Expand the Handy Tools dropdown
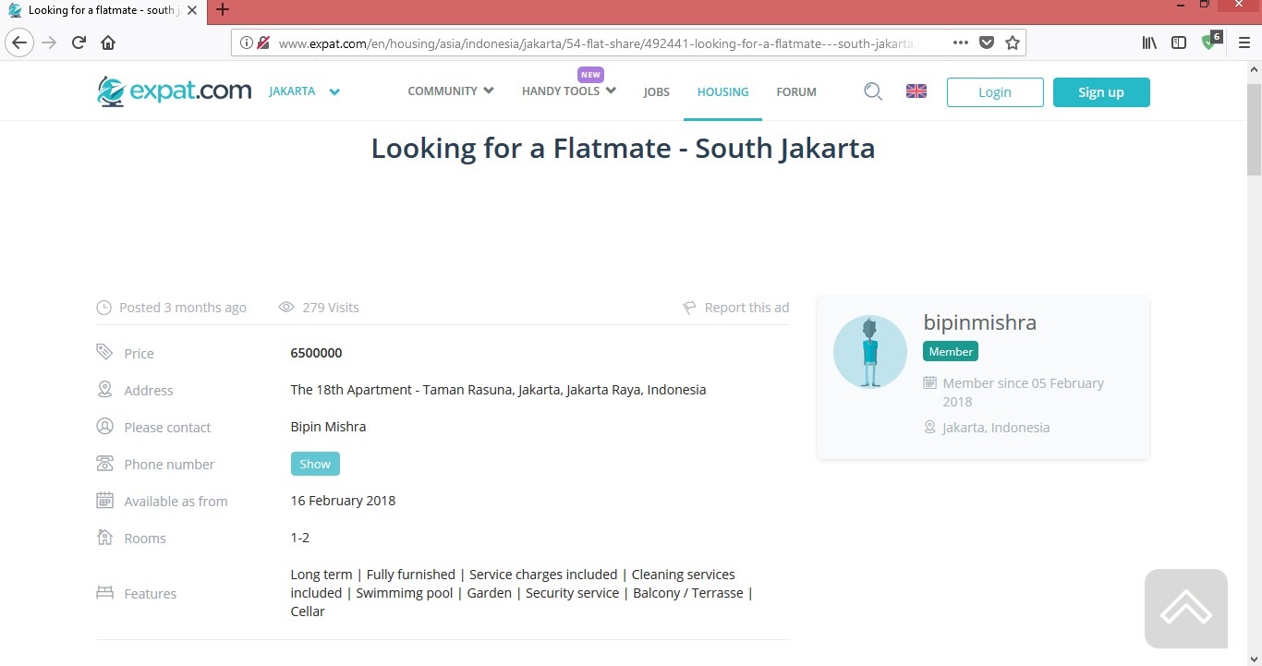 tap(568, 91)
